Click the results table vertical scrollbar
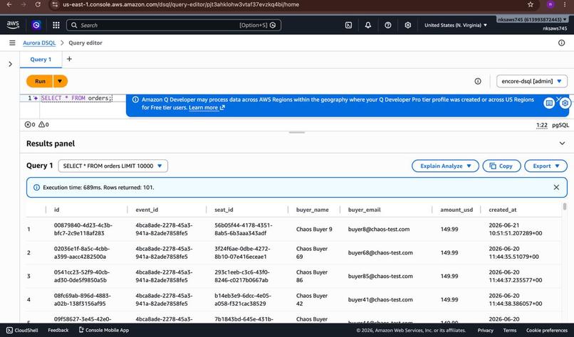Screen dimensions: 574x337 (x=565, y=207)
